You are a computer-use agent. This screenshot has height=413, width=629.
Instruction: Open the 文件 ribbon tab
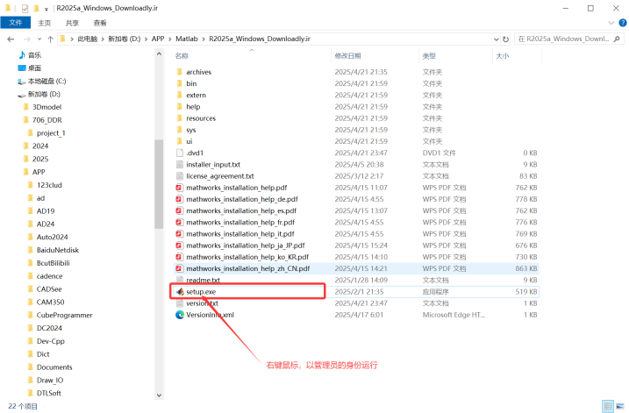(x=15, y=23)
